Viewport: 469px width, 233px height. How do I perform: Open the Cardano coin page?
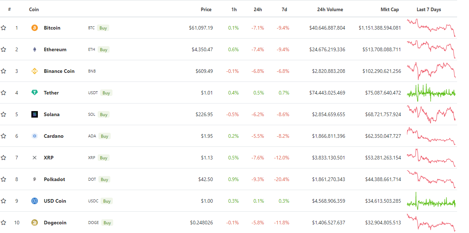[54, 136]
